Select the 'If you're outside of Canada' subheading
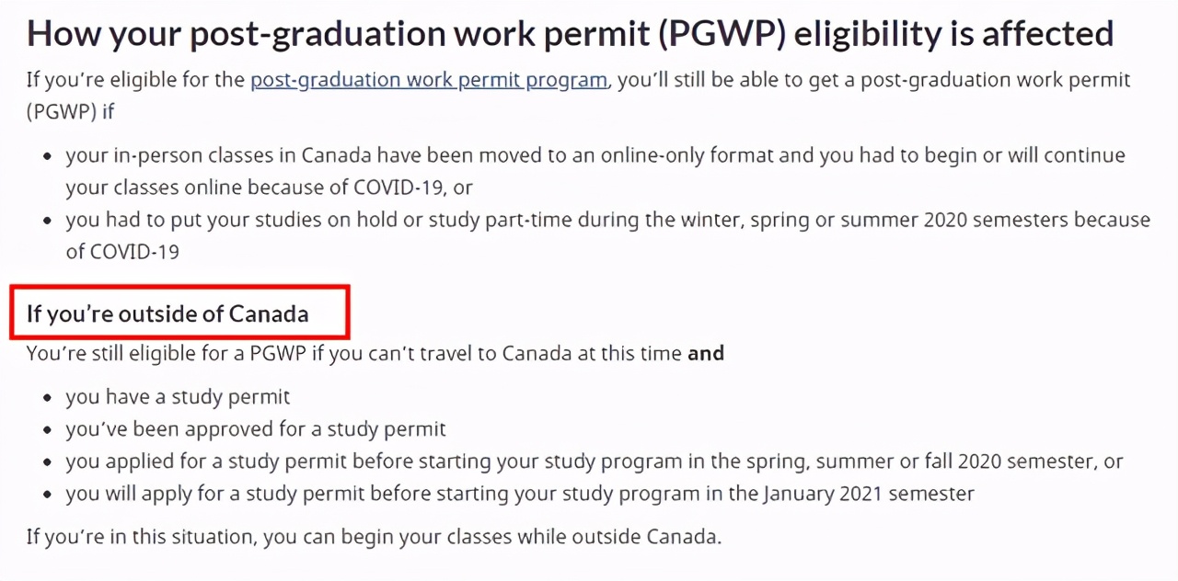 [167, 313]
